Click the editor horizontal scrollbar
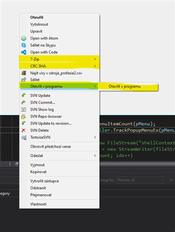The width and height of the screenshot is (175, 232). click(137, 164)
